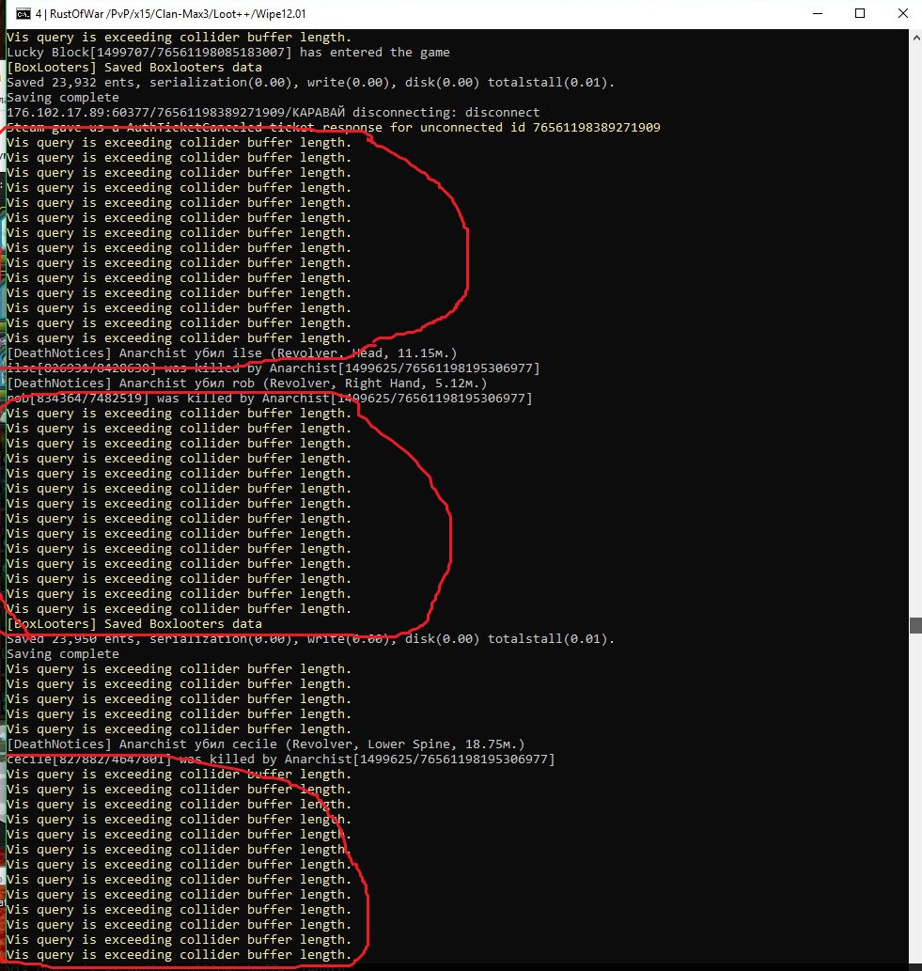Click scrollbar track above the thumb
The image size is (922, 971).
click(914, 329)
